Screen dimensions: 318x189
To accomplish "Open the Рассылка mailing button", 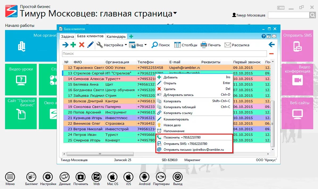I will coord(237,45).
